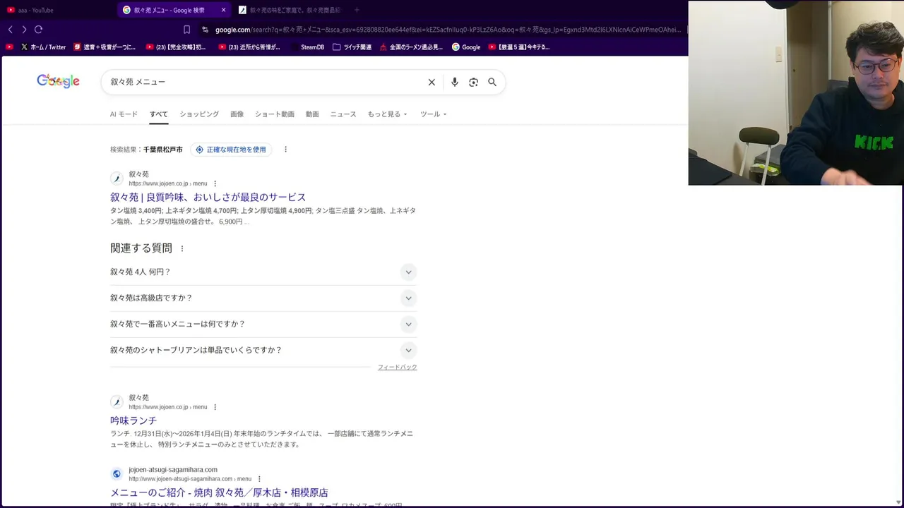Screen dimensions: 904x508
Task: Open the ツイッチ関連 bookmarks folder
Action: [x=352, y=47]
